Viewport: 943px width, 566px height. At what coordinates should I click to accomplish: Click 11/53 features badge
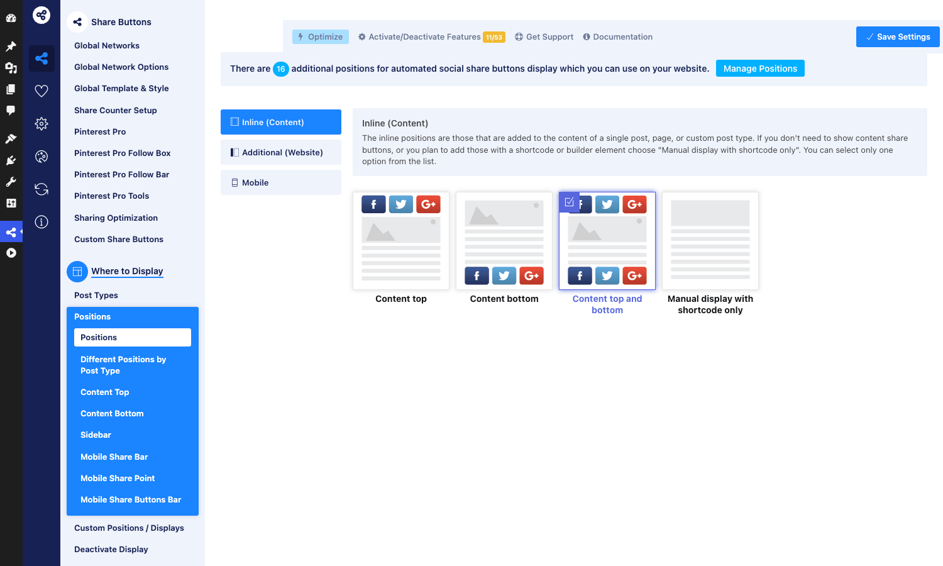[494, 37]
